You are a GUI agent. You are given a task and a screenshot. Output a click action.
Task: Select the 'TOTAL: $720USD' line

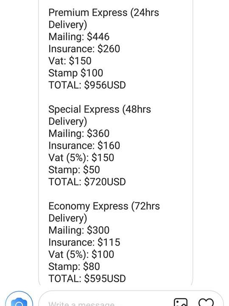click(87, 182)
